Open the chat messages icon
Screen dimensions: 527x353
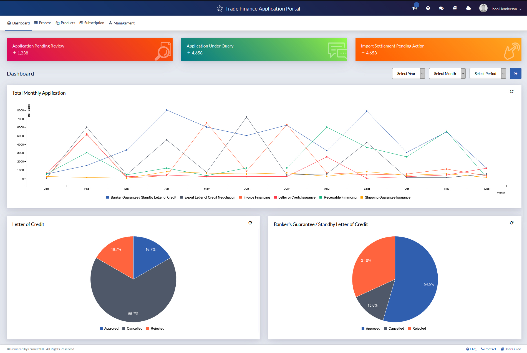point(441,8)
